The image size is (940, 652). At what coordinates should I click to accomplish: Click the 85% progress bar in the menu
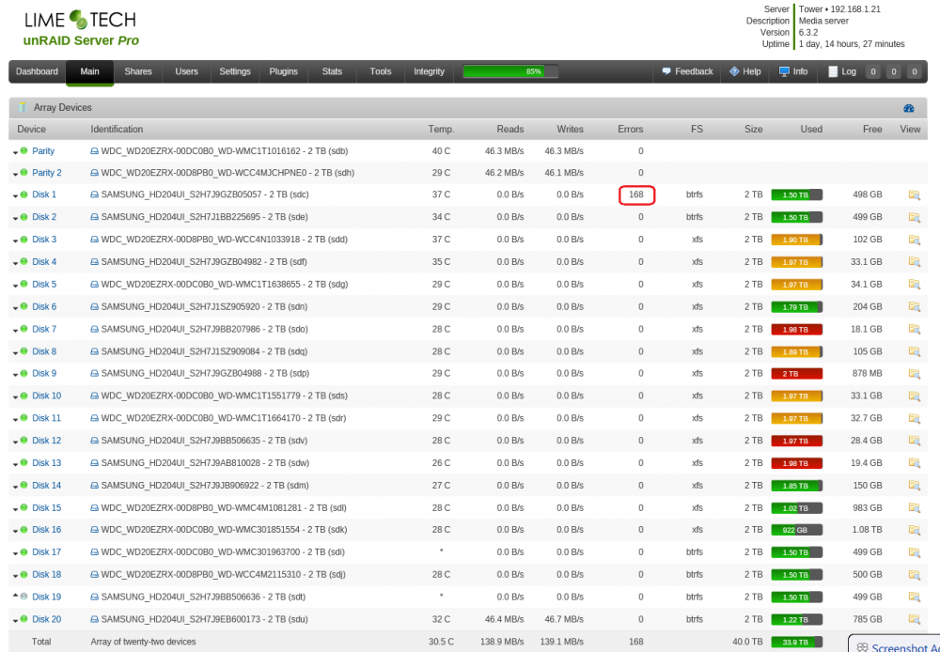pos(510,71)
